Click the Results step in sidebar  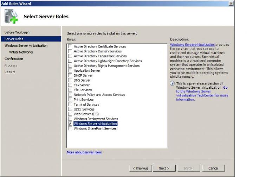pos(10,72)
